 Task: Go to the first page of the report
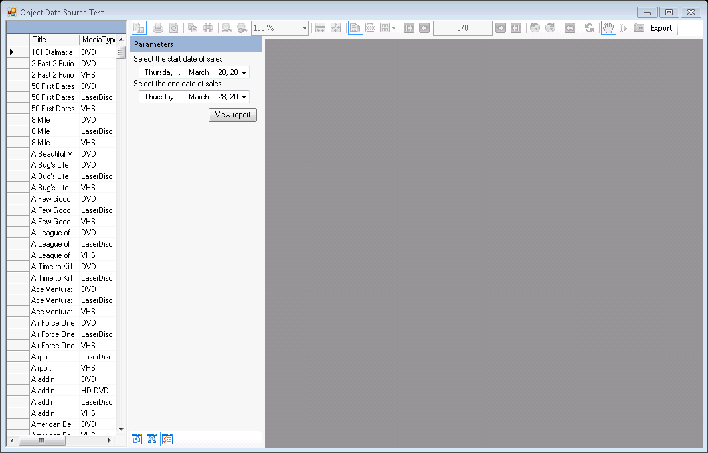409,28
